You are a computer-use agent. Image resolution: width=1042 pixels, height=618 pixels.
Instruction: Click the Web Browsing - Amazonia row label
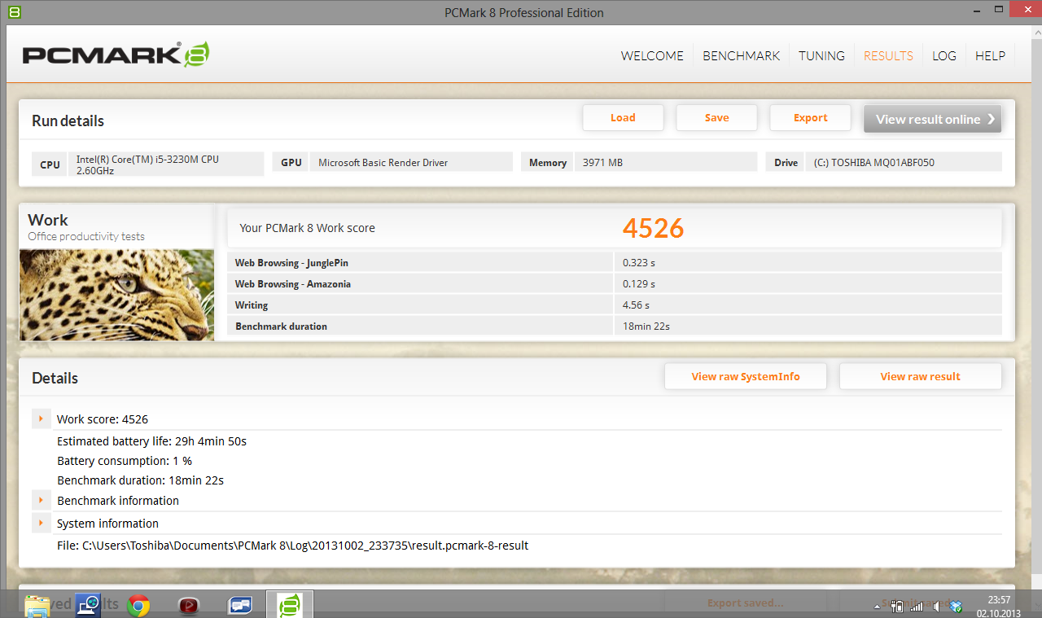[x=293, y=284]
